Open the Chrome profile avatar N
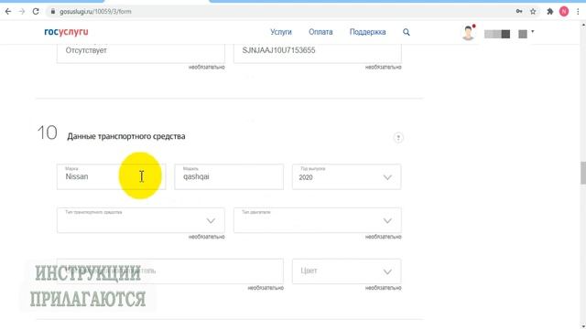The image size is (586, 329). [x=564, y=12]
